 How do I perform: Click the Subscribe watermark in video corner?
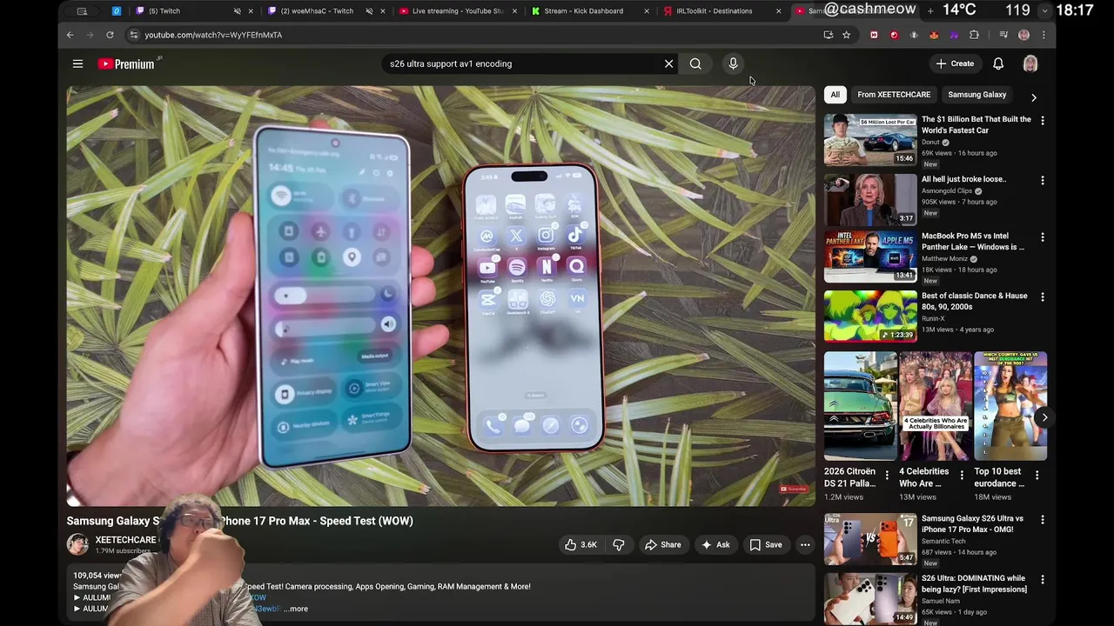[x=795, y=489]
